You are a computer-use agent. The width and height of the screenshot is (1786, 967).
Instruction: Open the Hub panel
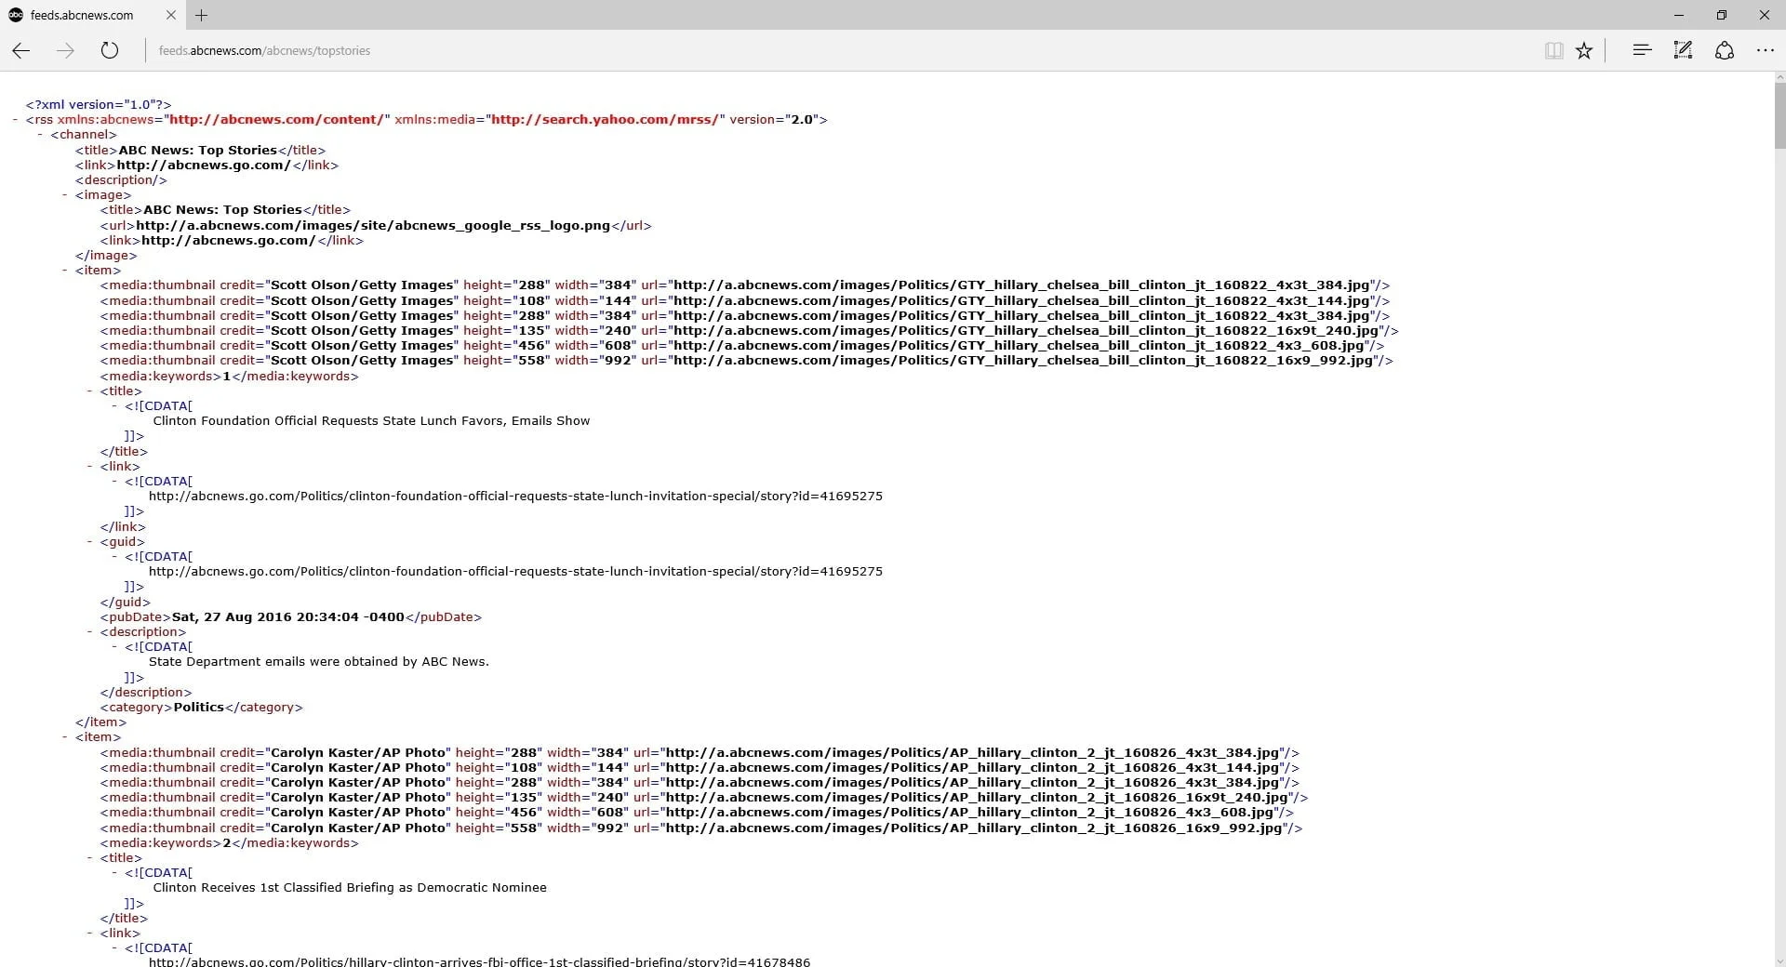pos(1642,50)
